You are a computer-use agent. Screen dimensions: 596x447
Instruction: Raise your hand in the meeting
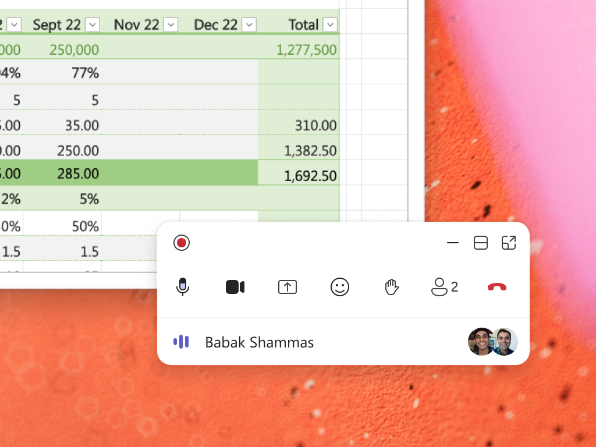(392, 287)
